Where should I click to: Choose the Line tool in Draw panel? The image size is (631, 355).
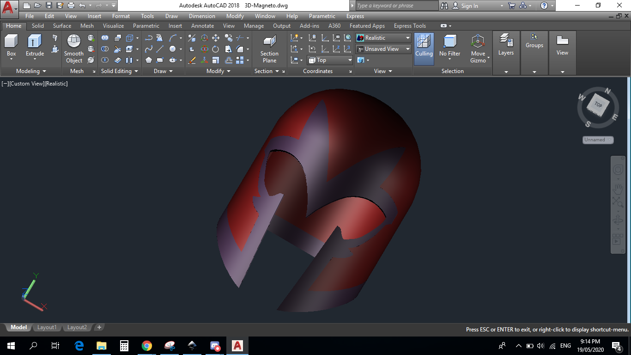(x=160, y=49)
